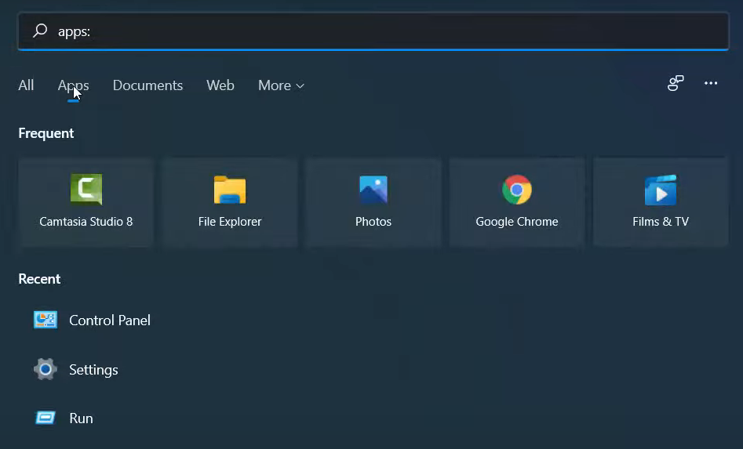743x449 pixels.
Task: Open the three-dots options menu
Action: pos(711,84)
